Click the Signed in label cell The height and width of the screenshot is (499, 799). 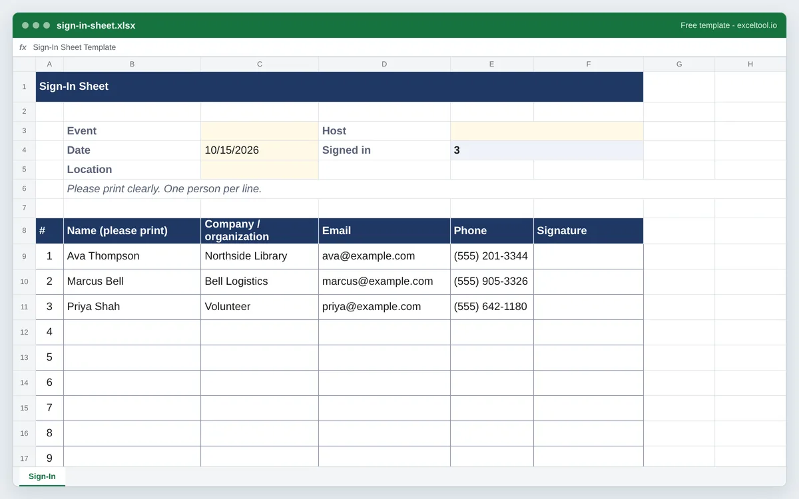click(x=384, y=150)
